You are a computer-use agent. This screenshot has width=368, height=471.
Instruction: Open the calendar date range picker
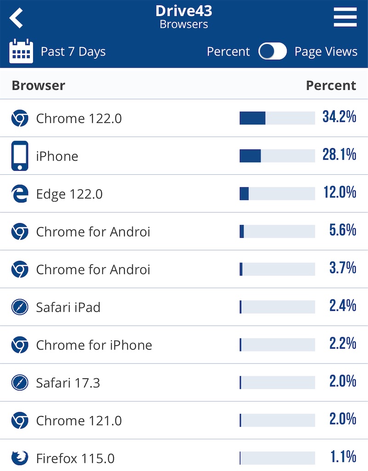tap(21, 51)
